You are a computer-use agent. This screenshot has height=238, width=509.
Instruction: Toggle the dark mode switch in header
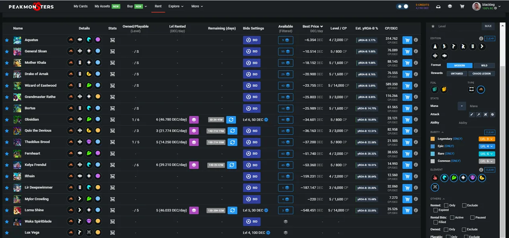point(402,6)
